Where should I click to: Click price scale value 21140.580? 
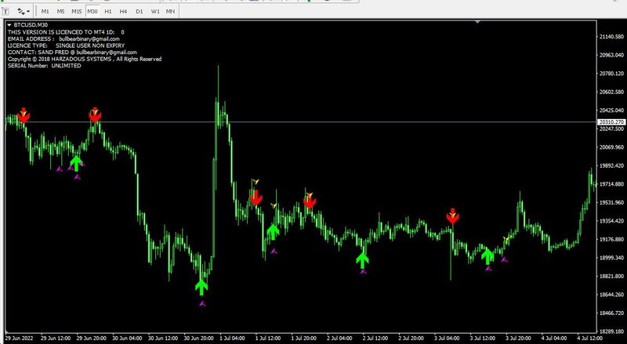[x=612, y=37]
